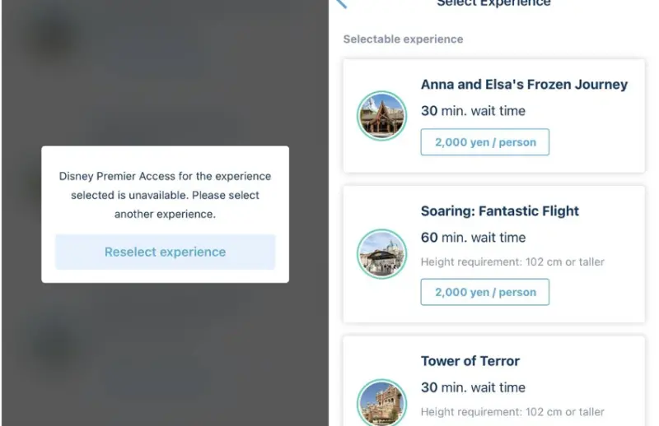Open Anna and Elsa's Frozen Journey title
Image resolution: width=659 pixels, height=426 pixels.
tap(524, 85)
